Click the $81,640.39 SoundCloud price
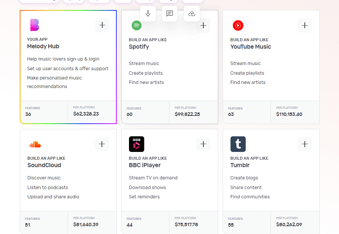This screenshot has width=339, height=234. [x=86, y=224]
